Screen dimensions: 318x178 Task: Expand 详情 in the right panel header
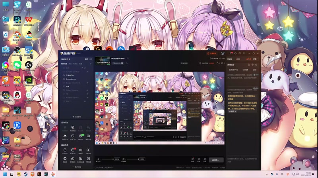(255, 59)
